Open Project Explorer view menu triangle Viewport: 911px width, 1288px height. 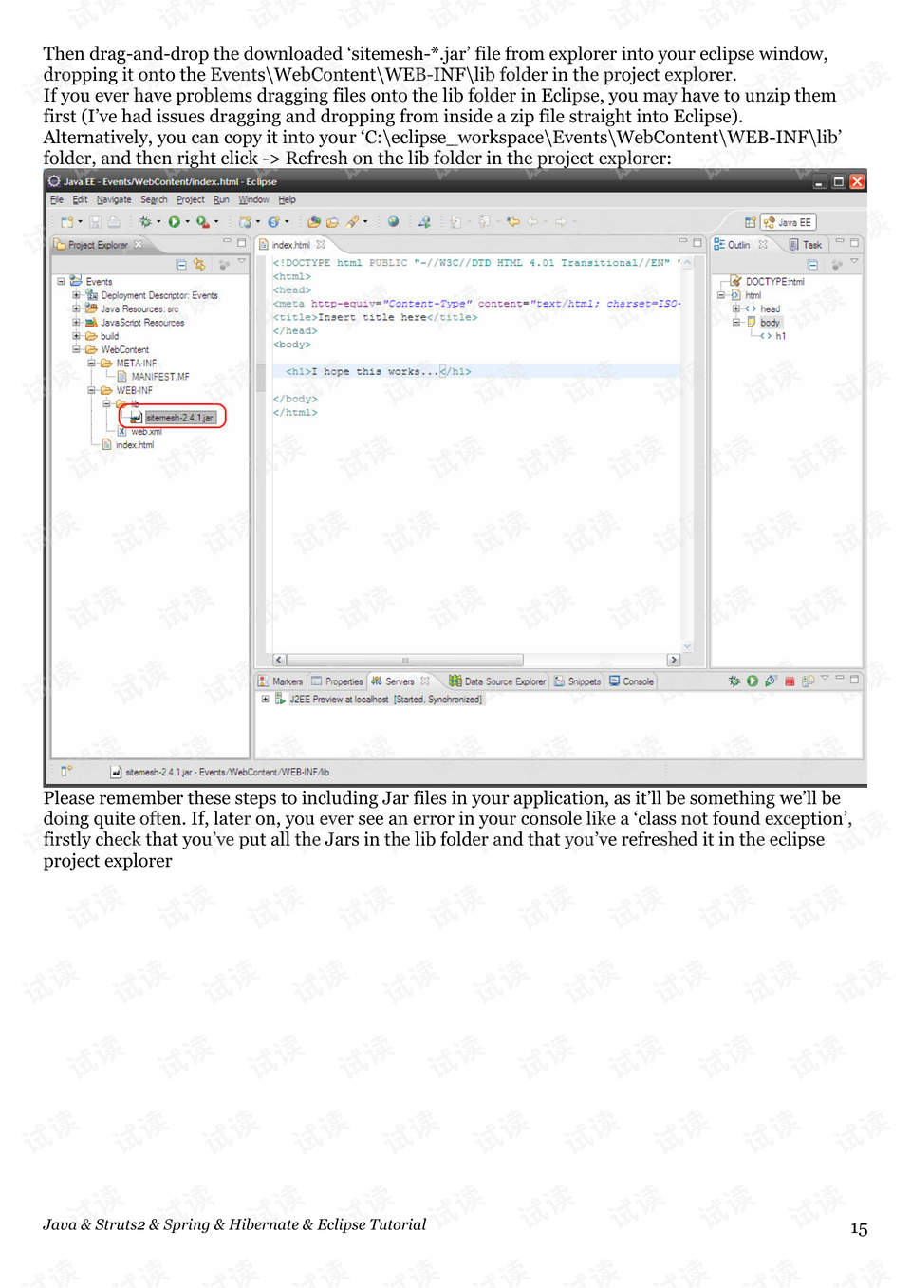pos(242,262)
